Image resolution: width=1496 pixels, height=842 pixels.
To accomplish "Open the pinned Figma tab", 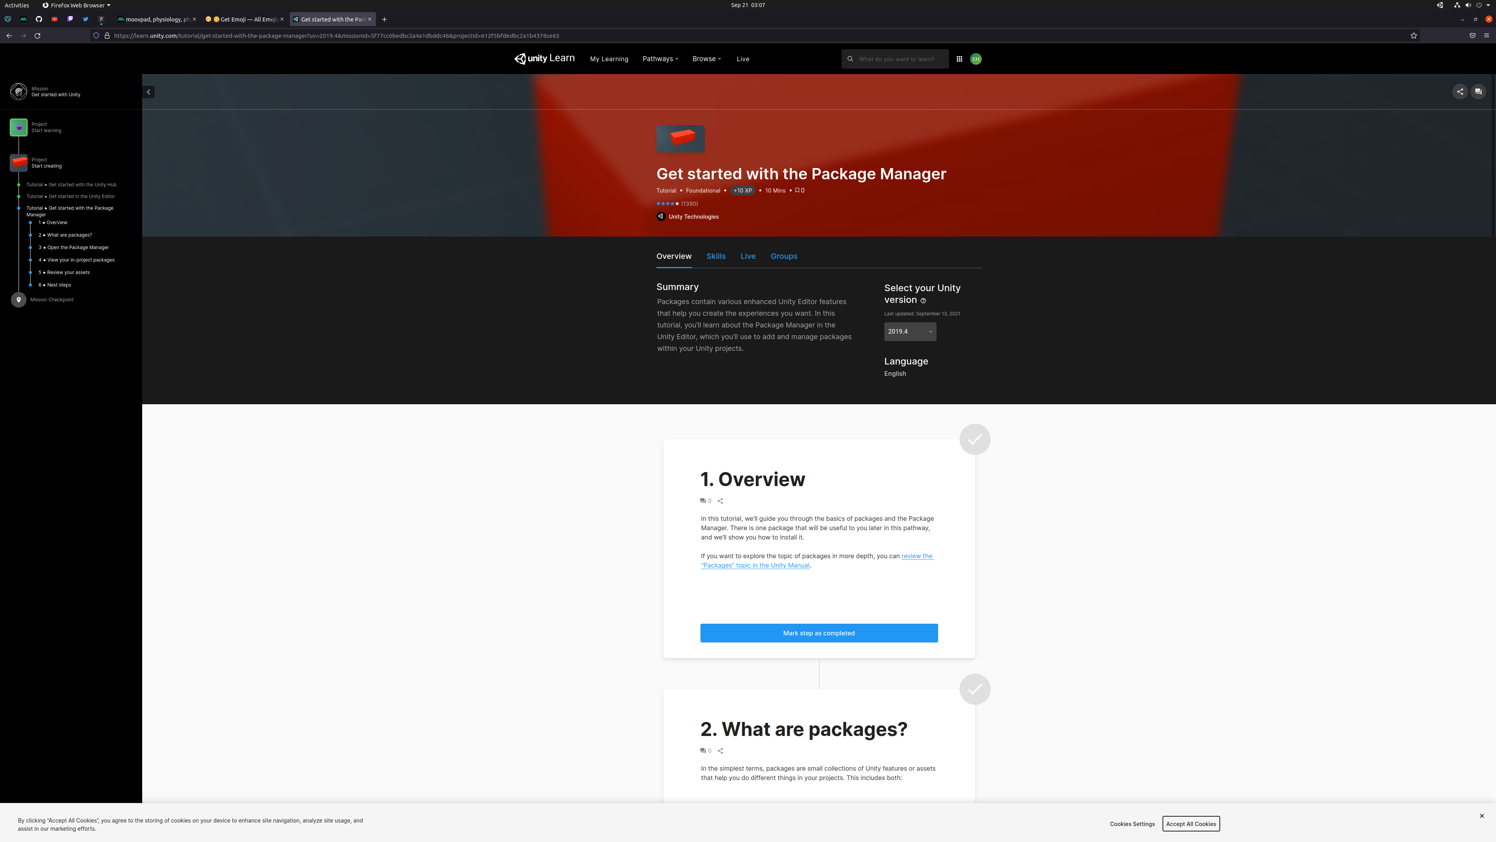I will pos(101,19).
